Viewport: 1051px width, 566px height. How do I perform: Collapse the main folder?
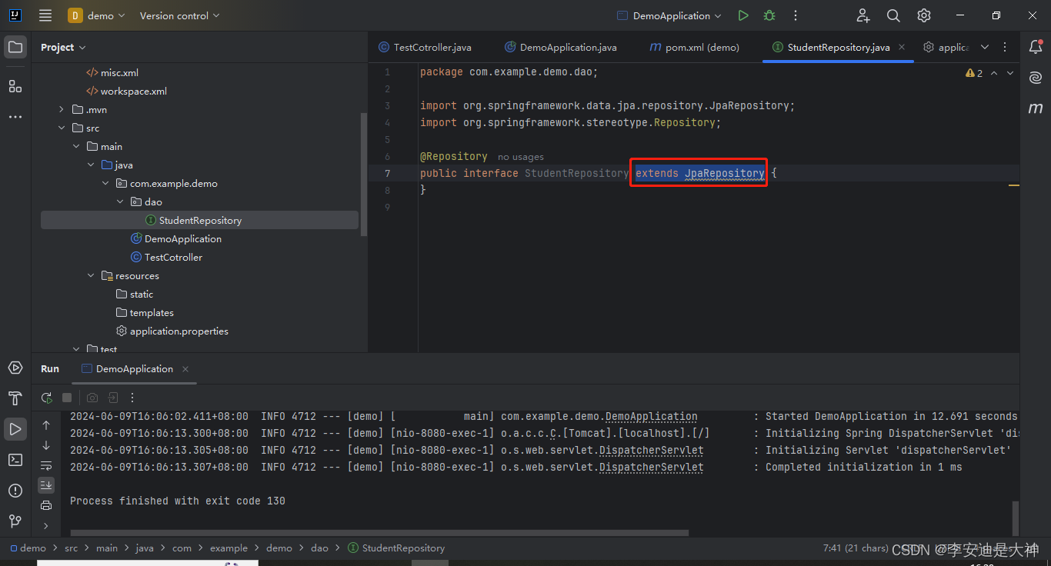click(76, 147)
